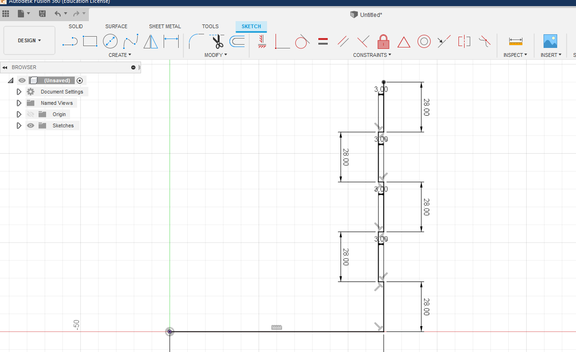Expand the Document Settings node
The height and width of the screenshot is (352, 576).
click(19, 92)
